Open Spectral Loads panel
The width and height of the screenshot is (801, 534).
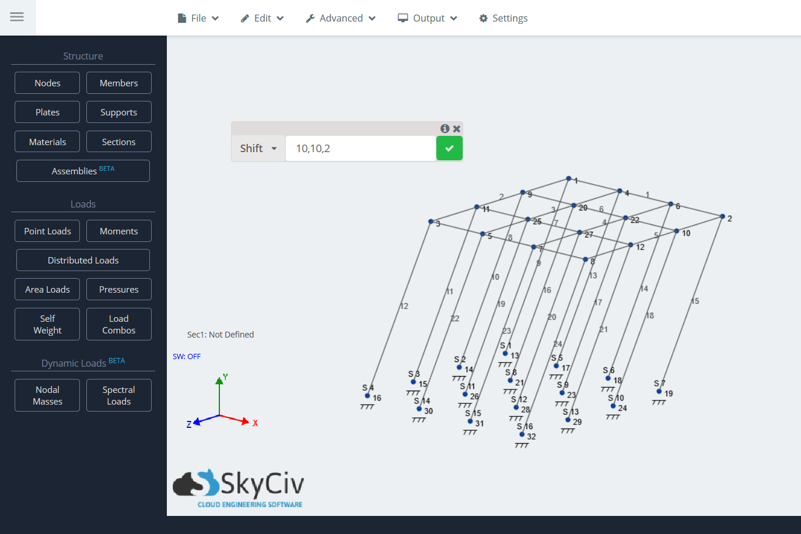point(119,395)
